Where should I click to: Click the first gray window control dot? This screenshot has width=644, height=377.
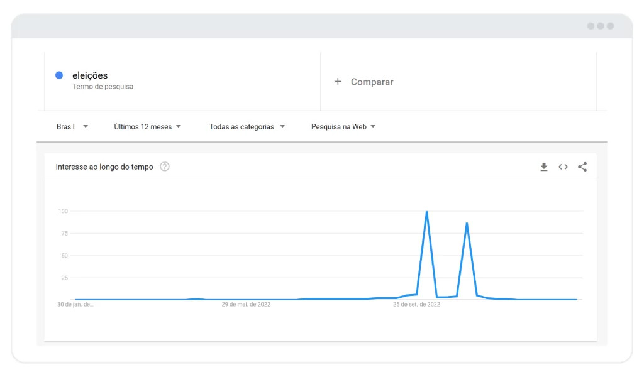591,26
